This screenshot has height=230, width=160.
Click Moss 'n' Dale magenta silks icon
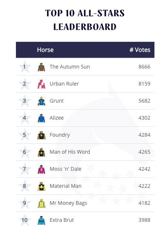point(41,169)
